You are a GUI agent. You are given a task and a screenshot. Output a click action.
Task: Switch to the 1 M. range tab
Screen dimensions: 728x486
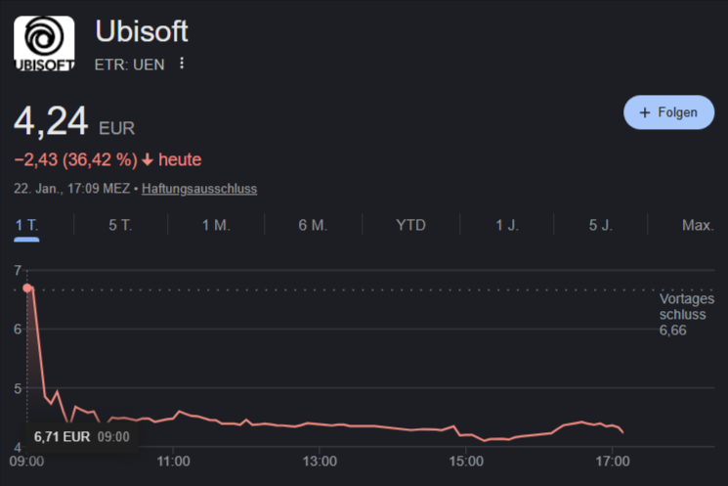point(216,225)
